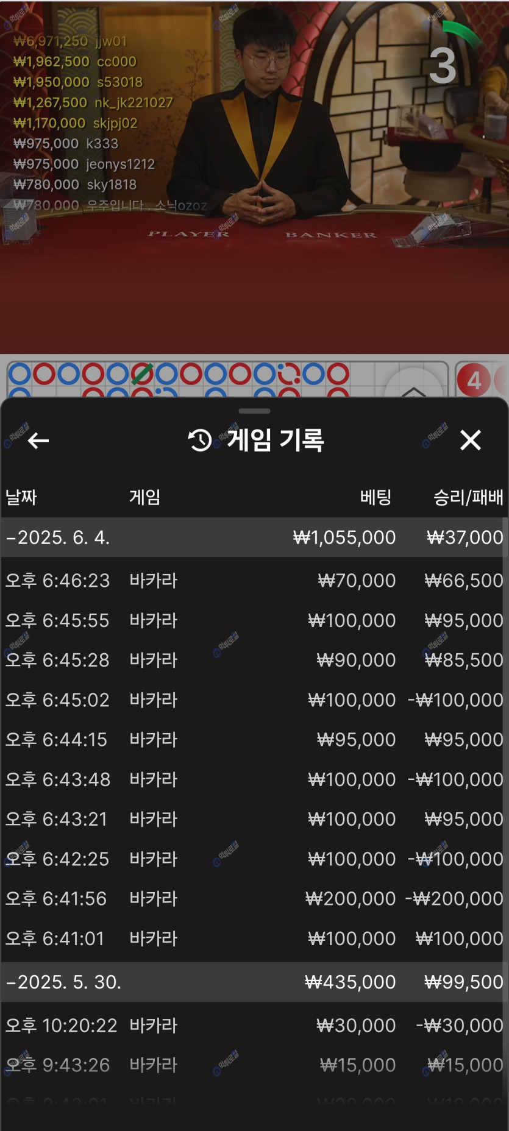Click the ₩15,000 bet in the 9:43:26 row

pyautogui.click(x=358, y=1065)
